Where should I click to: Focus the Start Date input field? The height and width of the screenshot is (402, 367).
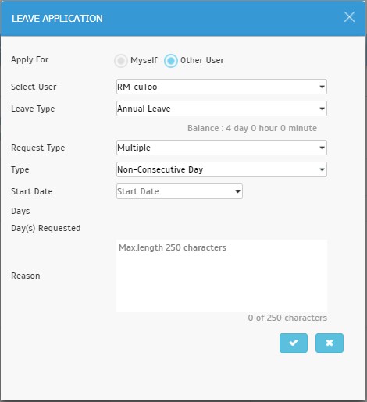point(180,191)
